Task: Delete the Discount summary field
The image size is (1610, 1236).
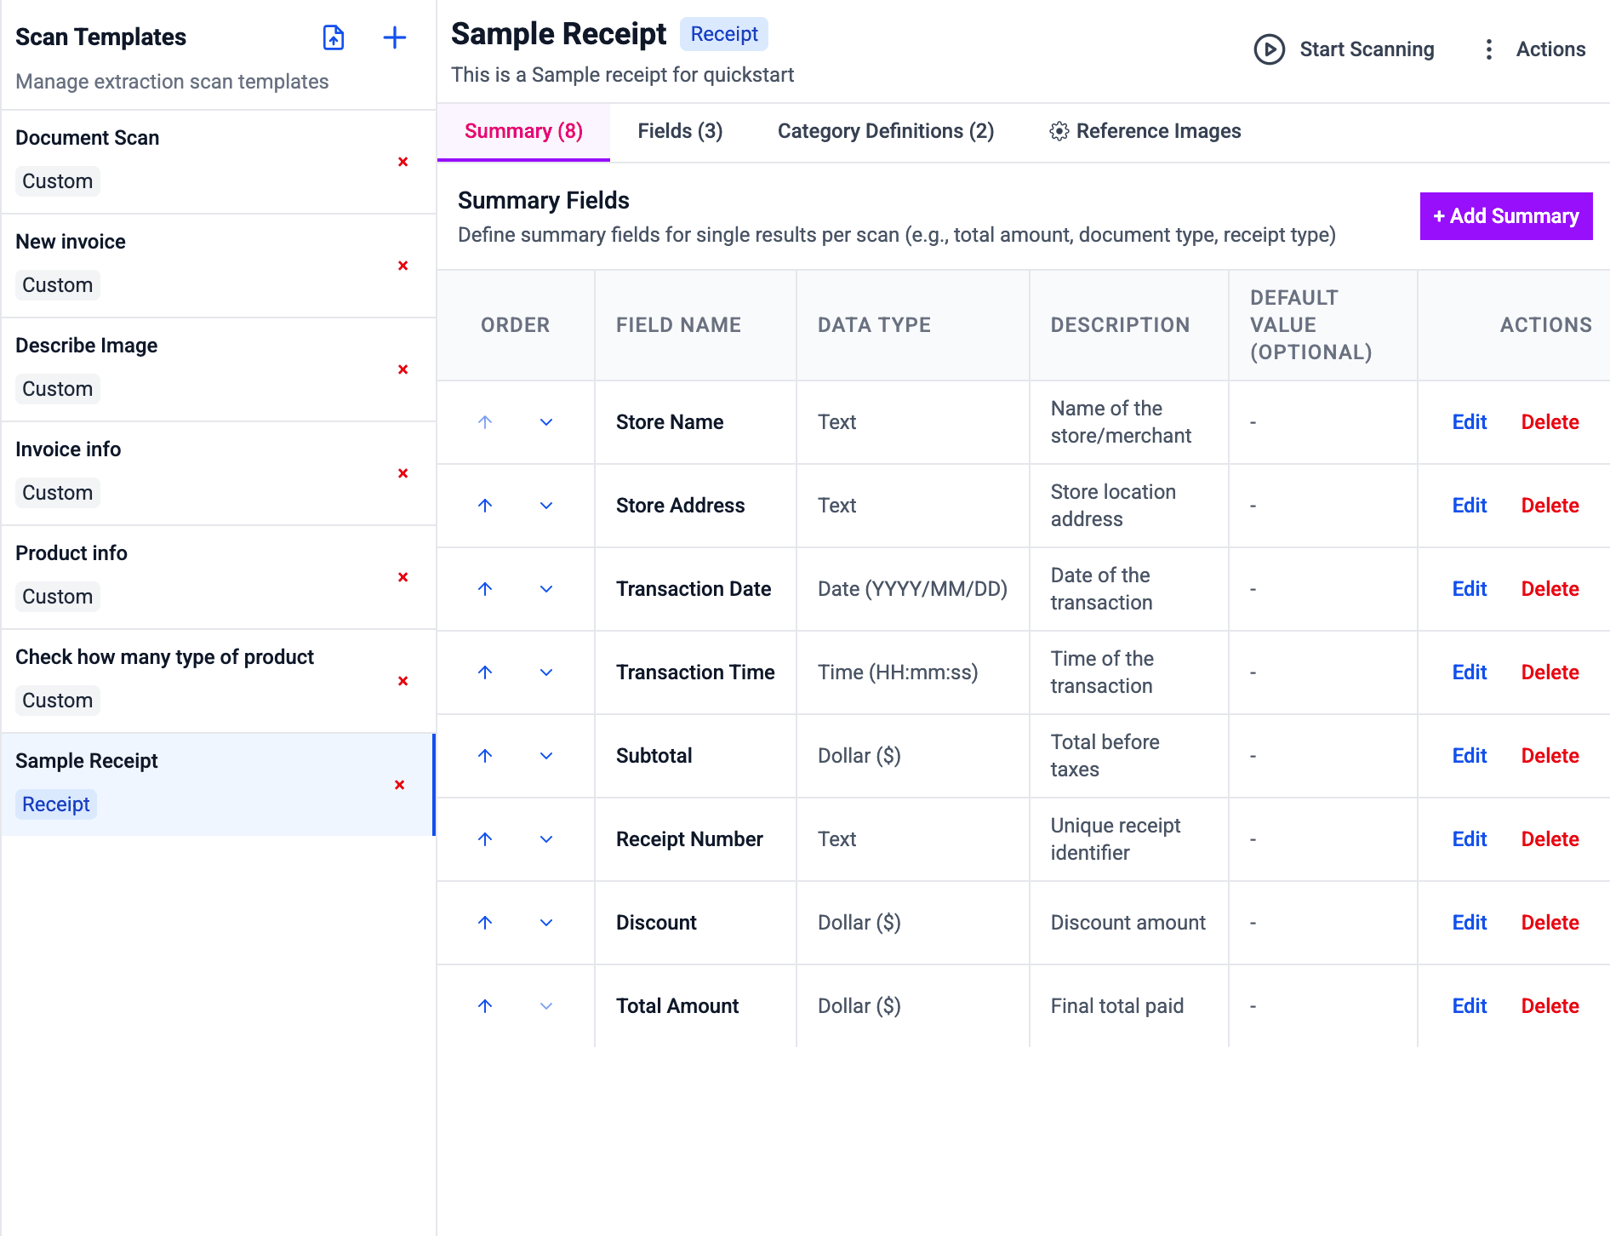Action: coord(1550,923)
